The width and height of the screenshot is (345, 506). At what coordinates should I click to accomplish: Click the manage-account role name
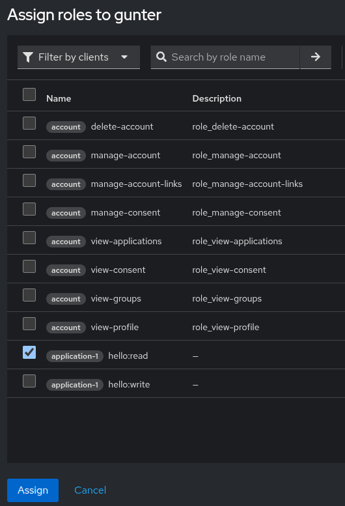coord(126,155)
